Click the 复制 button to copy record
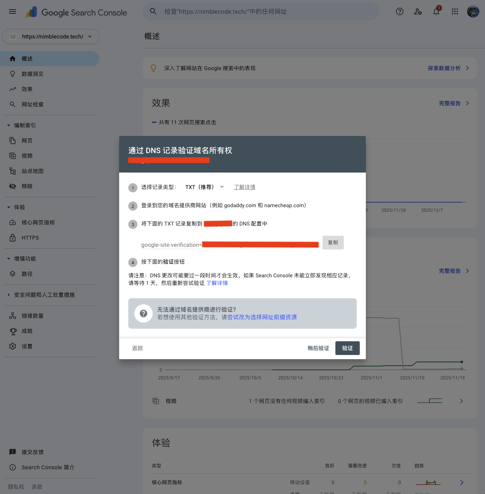 pyautogui.click(x=333, y=243)
